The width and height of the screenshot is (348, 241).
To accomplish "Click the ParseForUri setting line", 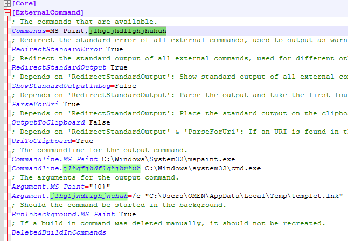I will 45,104.
